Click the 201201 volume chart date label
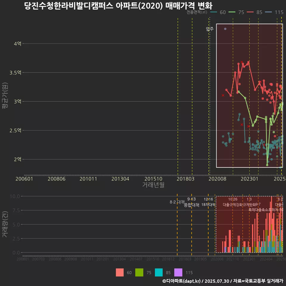This screenshot has width=286, height=286. click(x=103, y=259)
